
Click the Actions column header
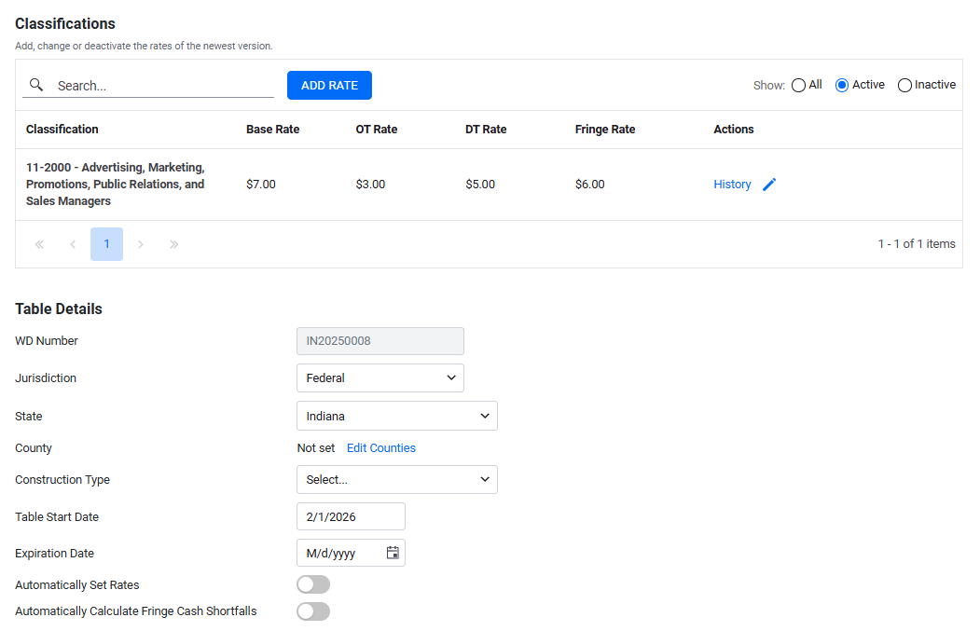coord(734,130)
